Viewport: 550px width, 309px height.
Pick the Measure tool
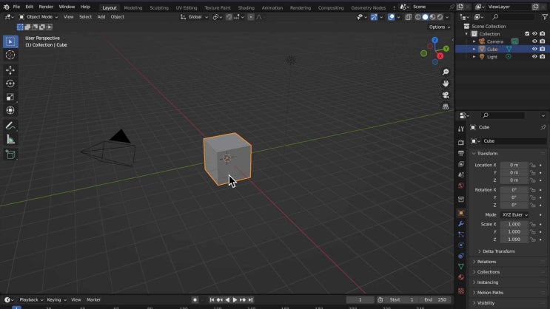pos(10,140)
